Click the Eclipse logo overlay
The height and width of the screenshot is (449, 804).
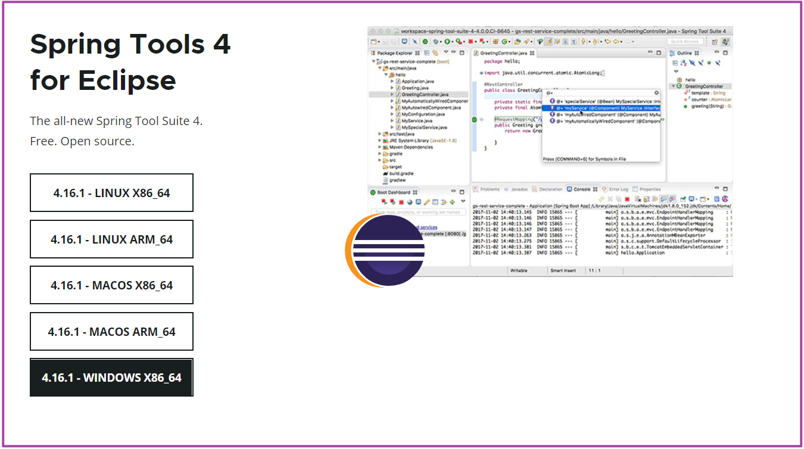[385, 251]
